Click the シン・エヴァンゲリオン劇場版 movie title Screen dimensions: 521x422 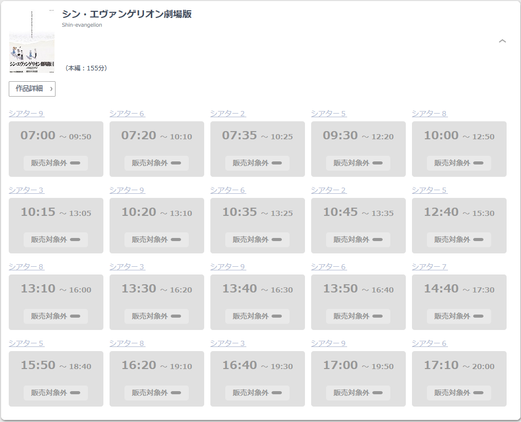127,14
